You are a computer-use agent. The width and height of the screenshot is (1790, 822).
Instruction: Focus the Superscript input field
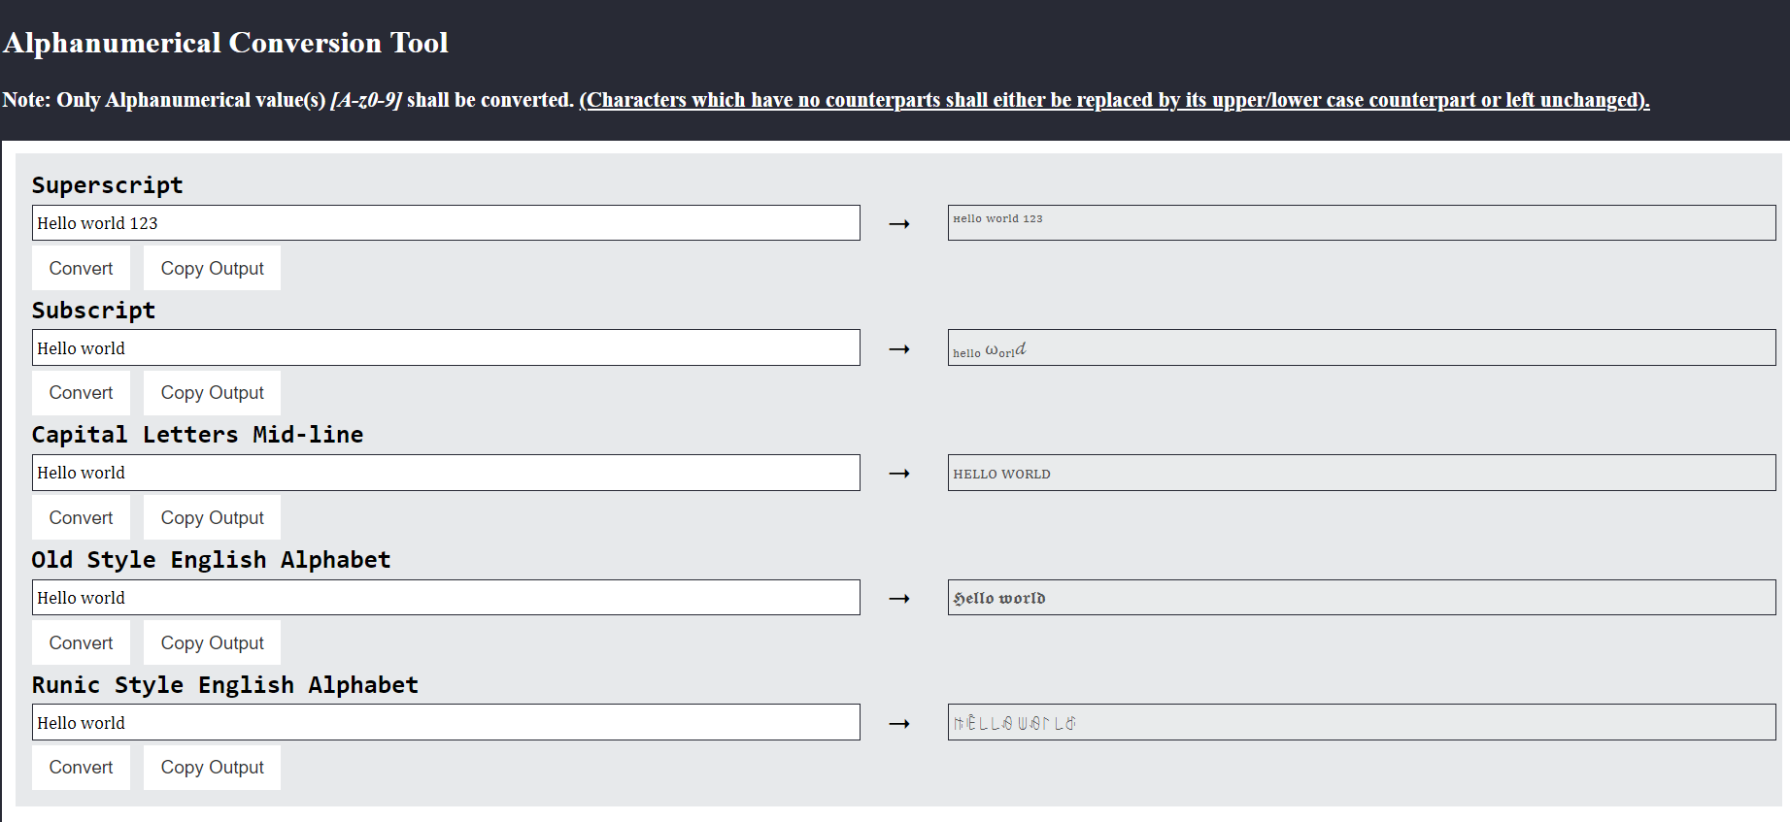pyautogui.click(x=446, y=223)
